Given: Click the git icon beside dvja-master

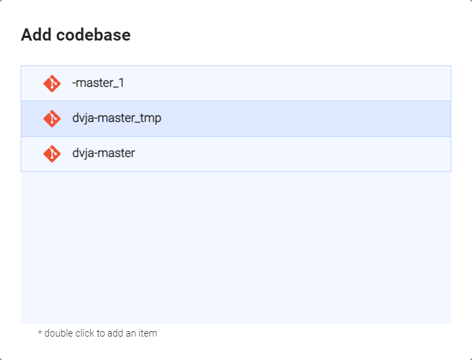Looking at the screenshot, I should (x=52, y=153).
